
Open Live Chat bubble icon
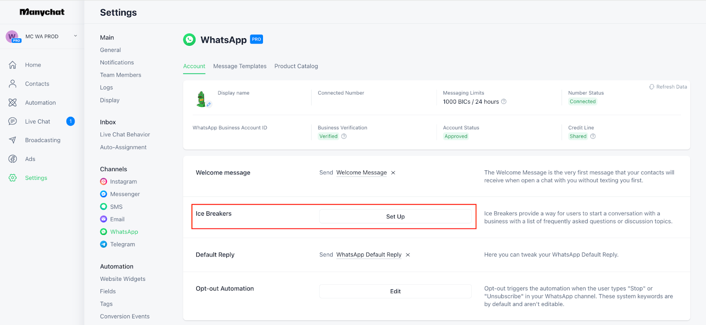tap(12, 121)
